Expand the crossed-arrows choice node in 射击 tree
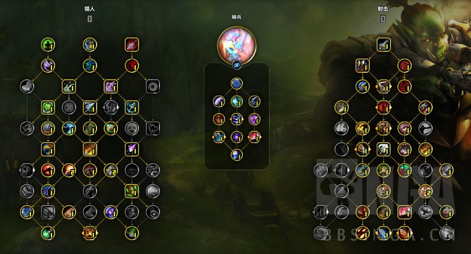 383,87
